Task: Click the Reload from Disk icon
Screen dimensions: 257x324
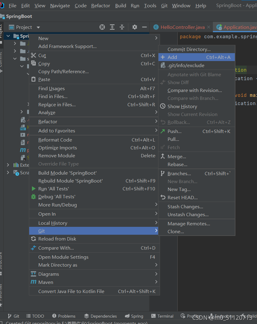Action: point(33,239)
